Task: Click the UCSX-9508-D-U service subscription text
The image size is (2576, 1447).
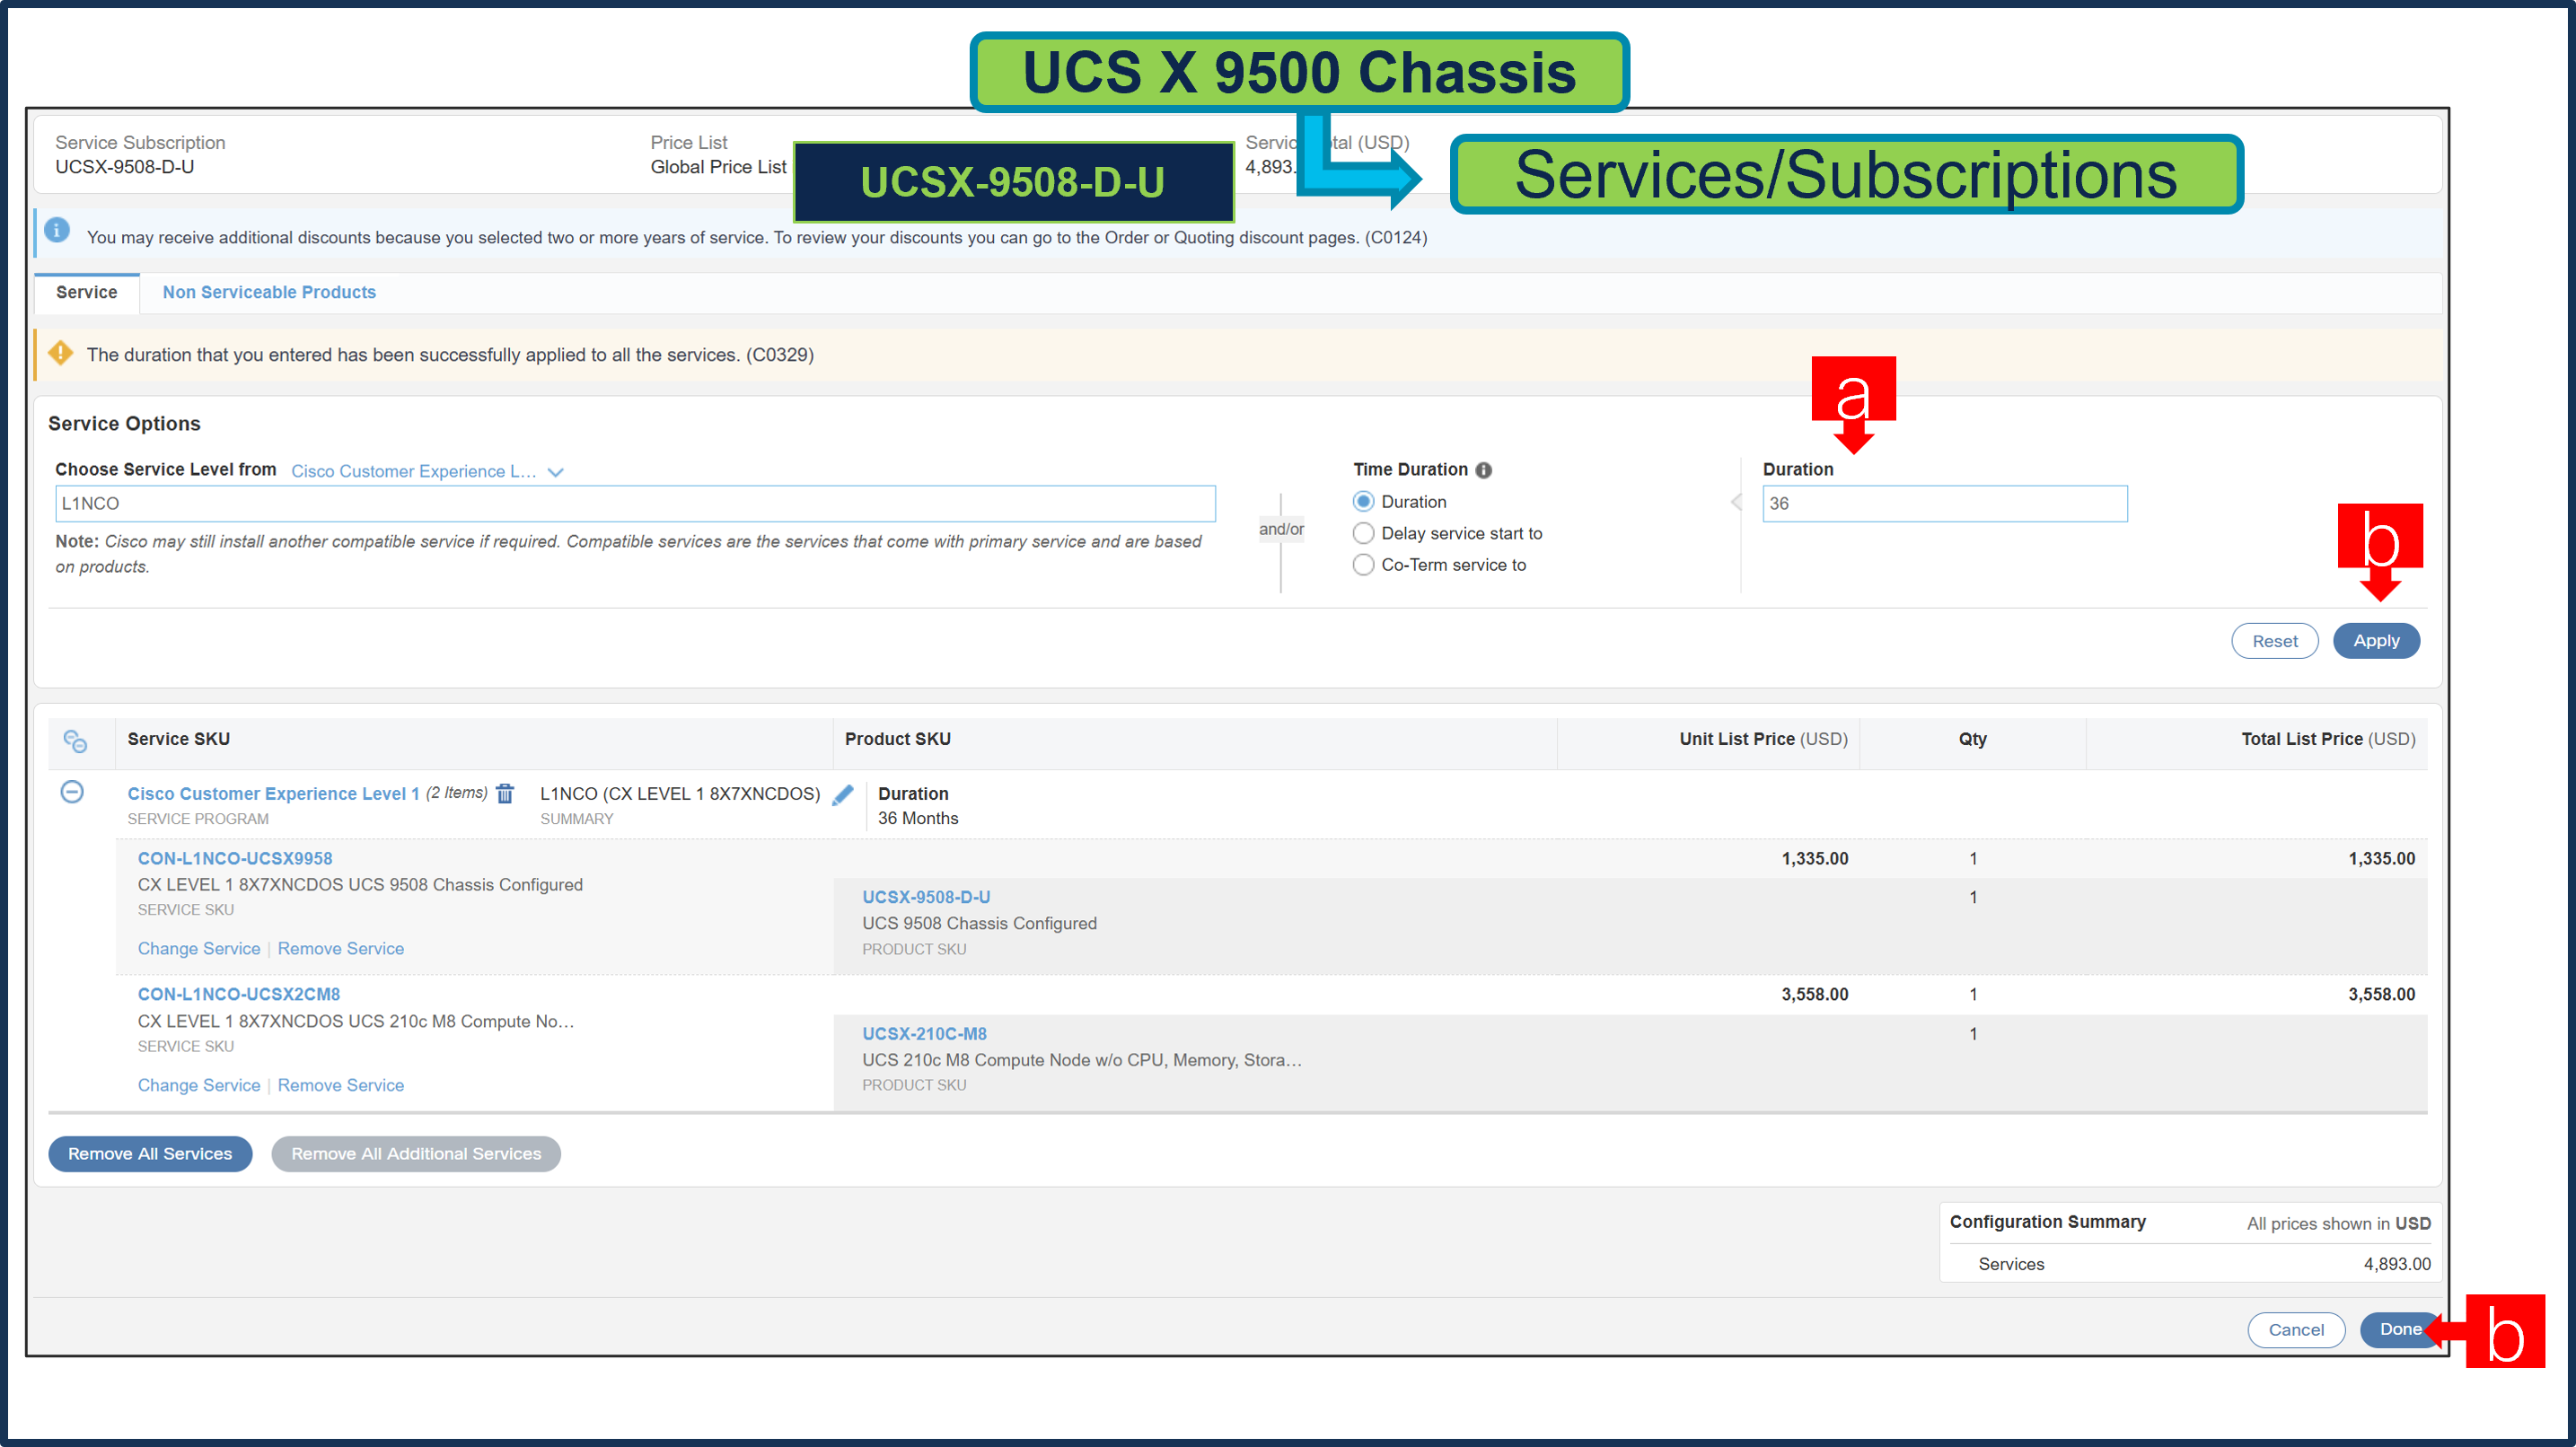Action: click(125, 167)
